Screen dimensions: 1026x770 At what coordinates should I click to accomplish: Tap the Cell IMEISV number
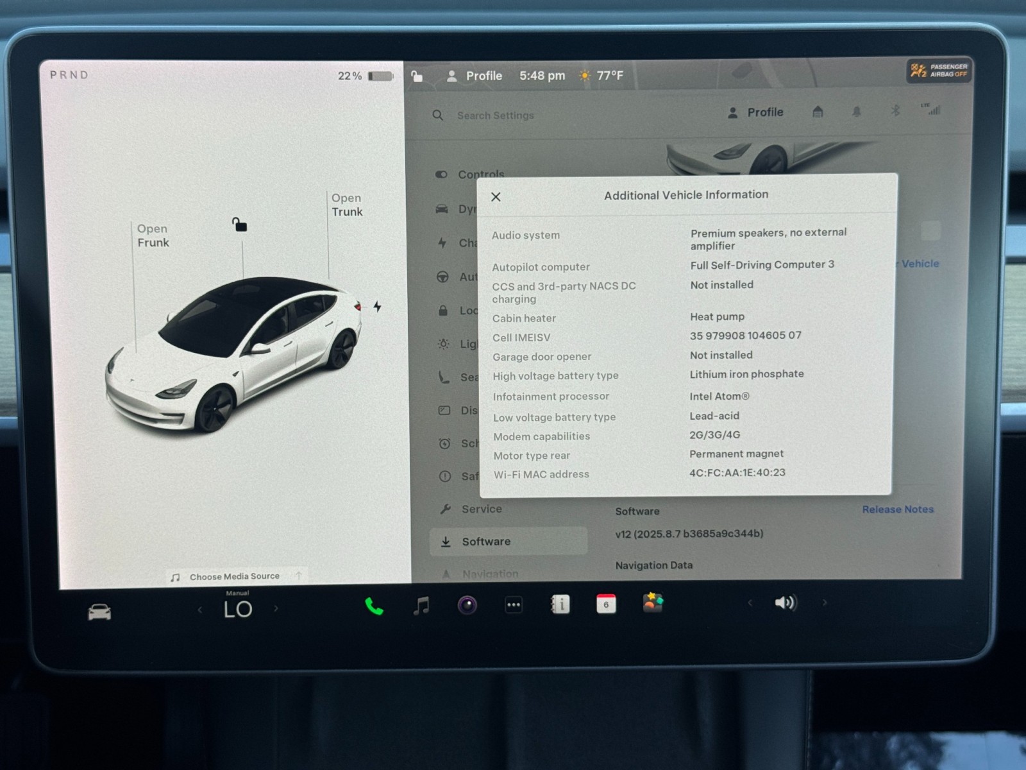tap(746, 336)
